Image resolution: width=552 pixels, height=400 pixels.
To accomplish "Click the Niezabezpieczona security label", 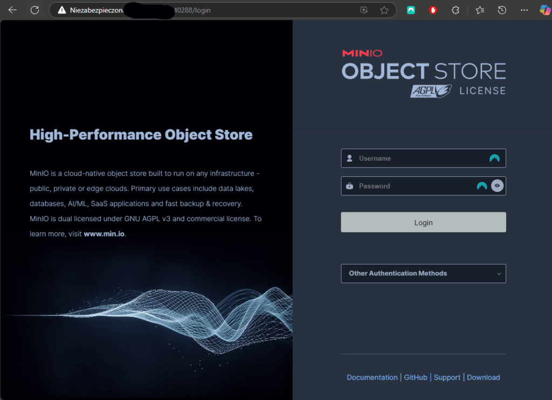I will pos(96,10).
